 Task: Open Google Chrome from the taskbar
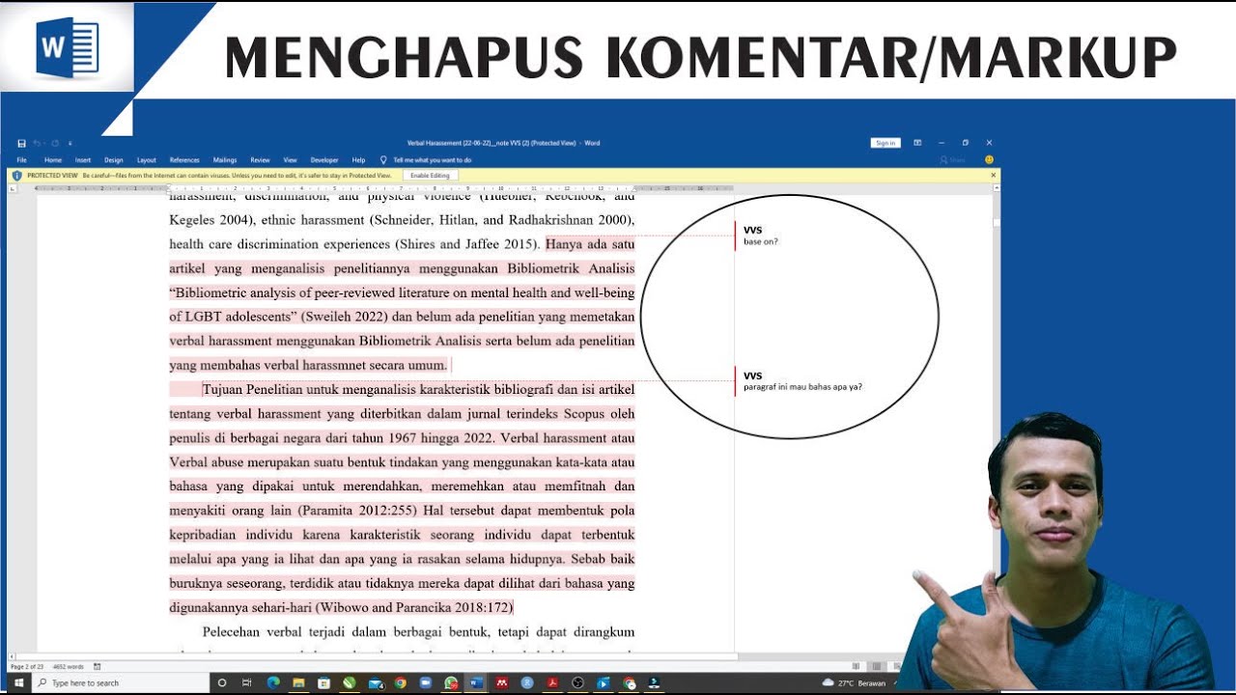pyautogui.click(x=401, y=682)
